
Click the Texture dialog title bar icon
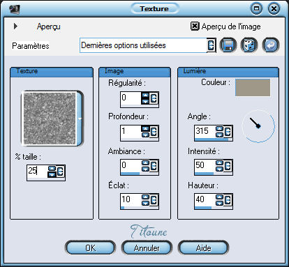pos(15,9)
